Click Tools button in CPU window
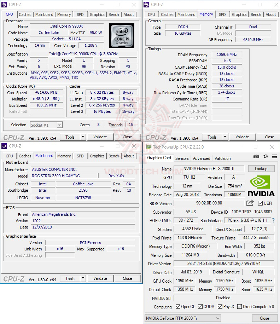Viewport: 280px width, 324px height. [70, 137]
